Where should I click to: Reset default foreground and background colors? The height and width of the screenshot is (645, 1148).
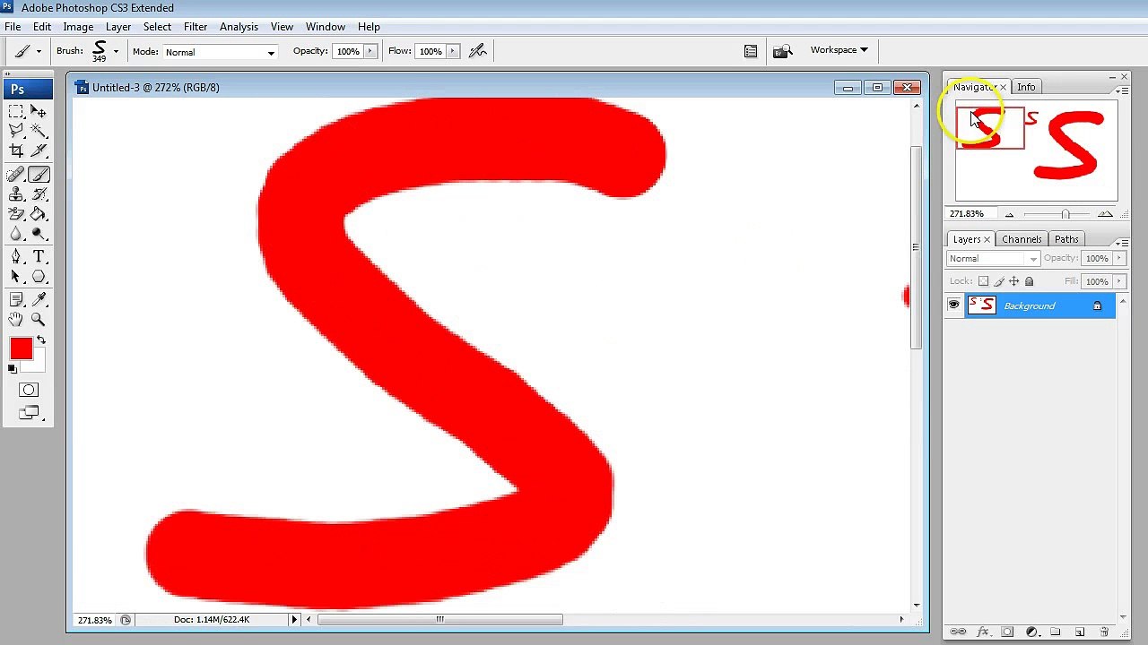click(x=13, y=369)
